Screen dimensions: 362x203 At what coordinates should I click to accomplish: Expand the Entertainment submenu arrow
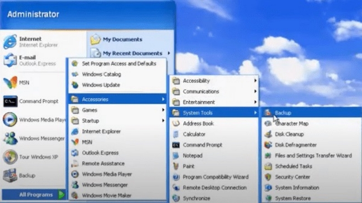click(x=255, y=102)
